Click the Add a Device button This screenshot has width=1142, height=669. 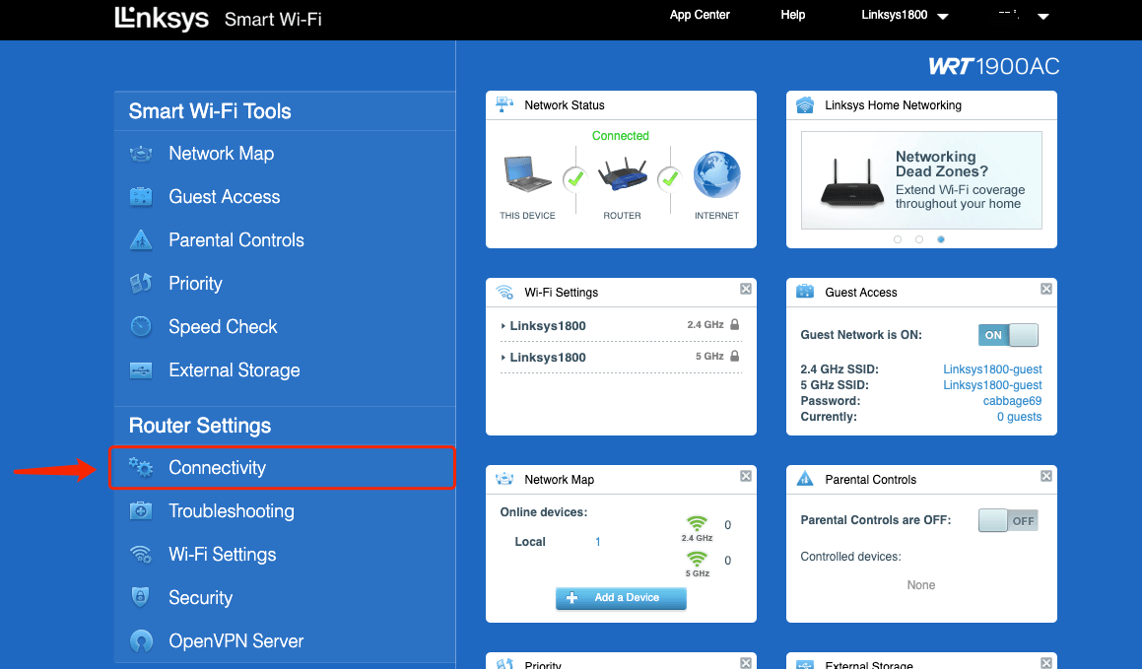click(621, 598)
